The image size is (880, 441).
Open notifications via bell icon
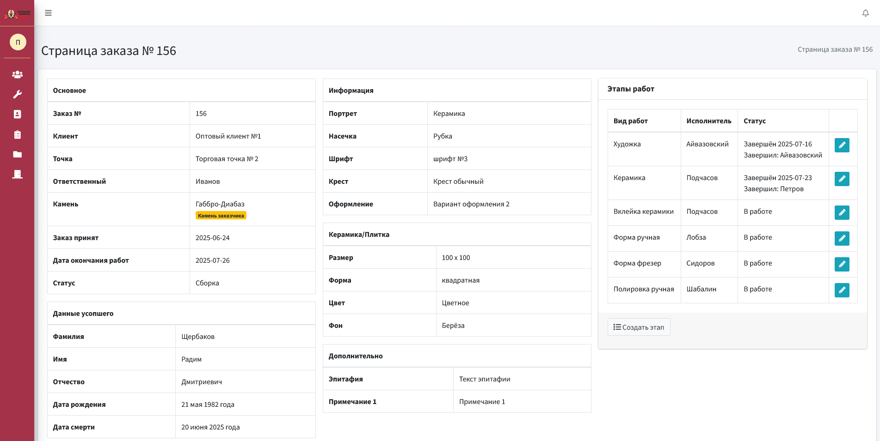(865, 13)
